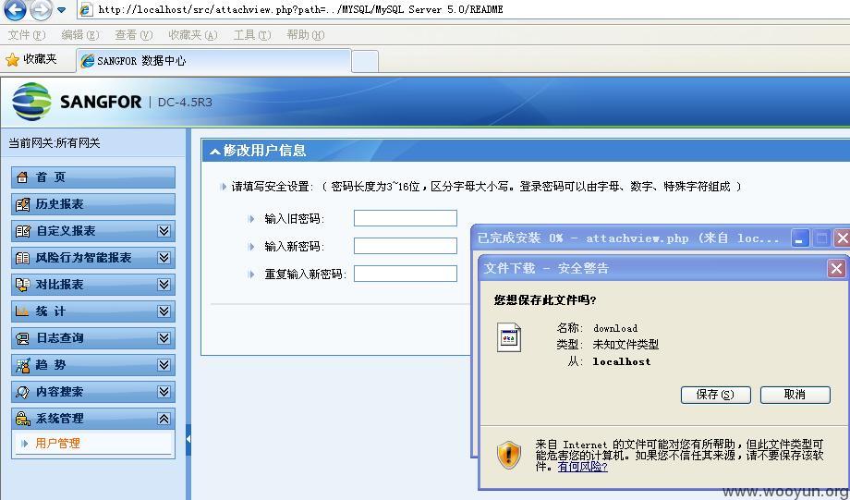Click the 趋势 trend icon

click(23, 365)
